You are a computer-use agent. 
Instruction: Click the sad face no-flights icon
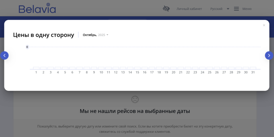pos(135,99)
